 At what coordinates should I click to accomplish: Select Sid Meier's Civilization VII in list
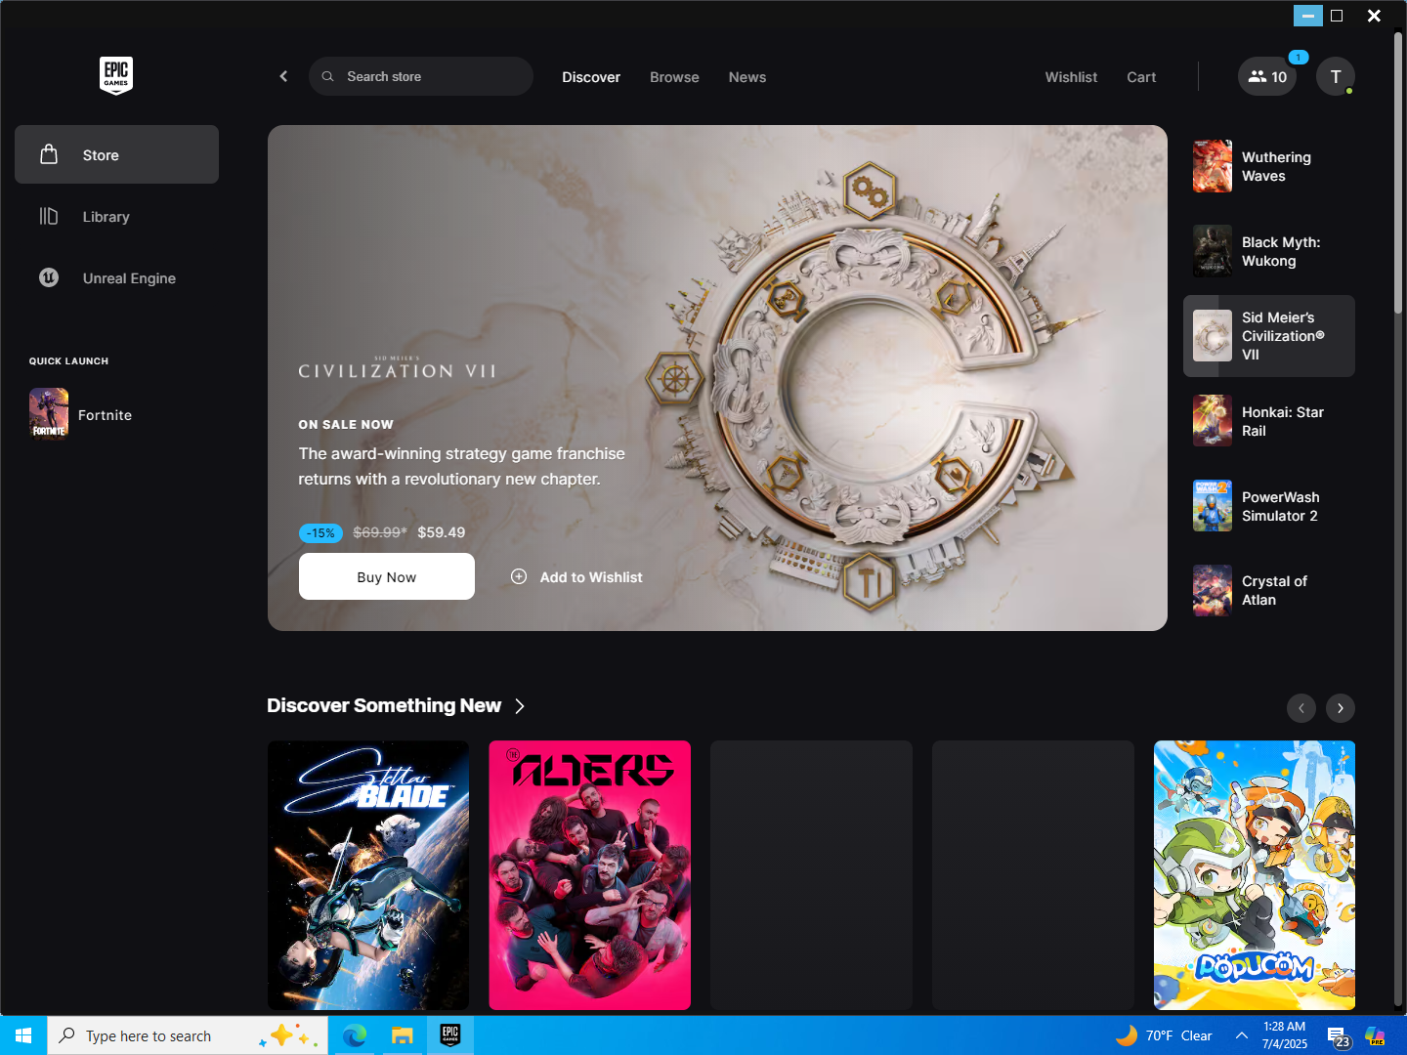1269,336
